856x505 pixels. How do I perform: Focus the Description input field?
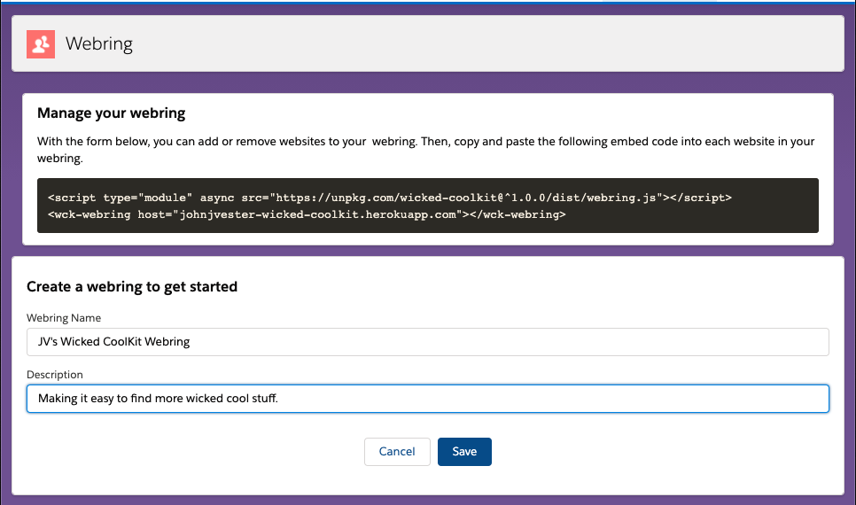(x=427, y=399)
